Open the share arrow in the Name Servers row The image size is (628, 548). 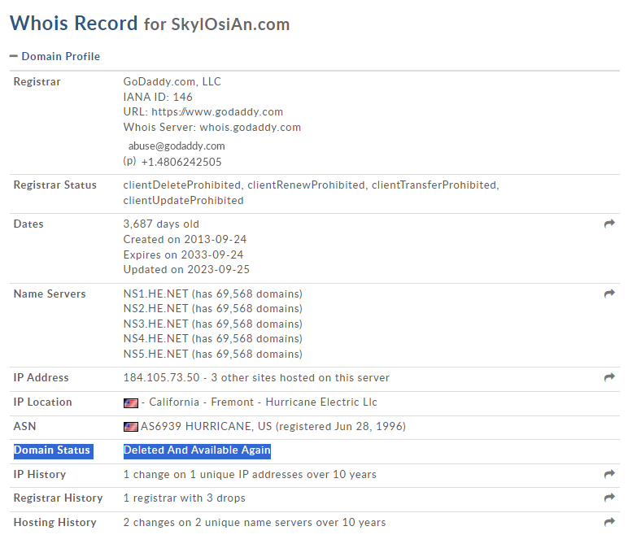609,294
